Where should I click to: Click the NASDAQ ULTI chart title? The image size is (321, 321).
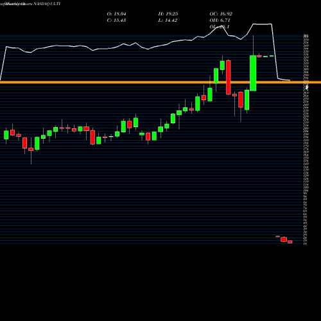click(x=47, y=4)
